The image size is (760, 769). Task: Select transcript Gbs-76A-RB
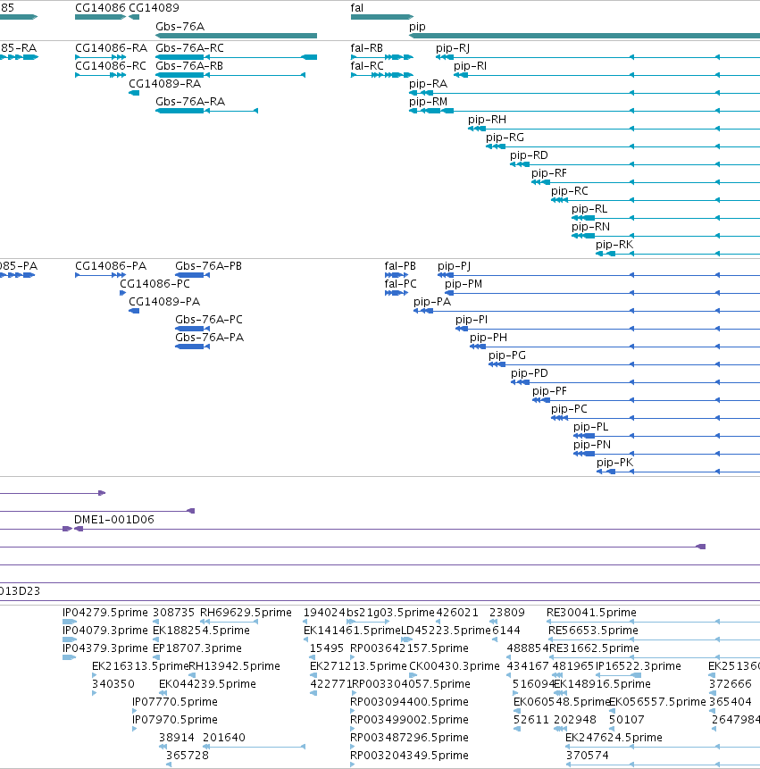click(x=189, y=66)
